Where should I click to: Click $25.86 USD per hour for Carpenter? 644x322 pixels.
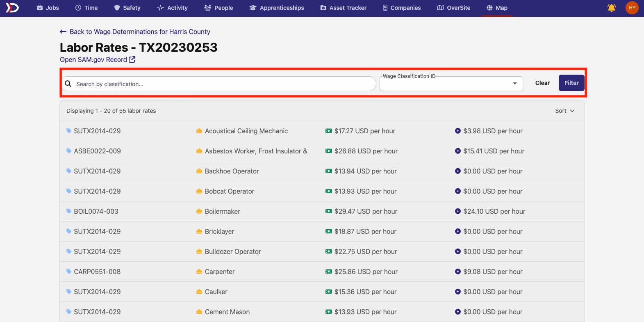366,272
